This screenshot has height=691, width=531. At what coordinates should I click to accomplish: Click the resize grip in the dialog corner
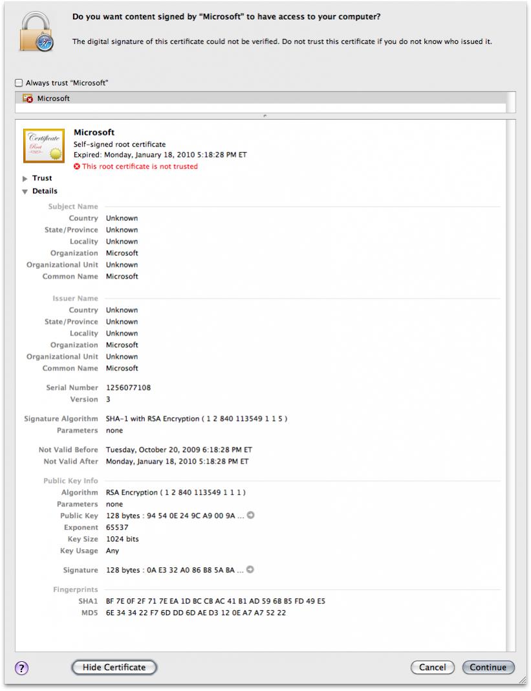tap(521, 680)
